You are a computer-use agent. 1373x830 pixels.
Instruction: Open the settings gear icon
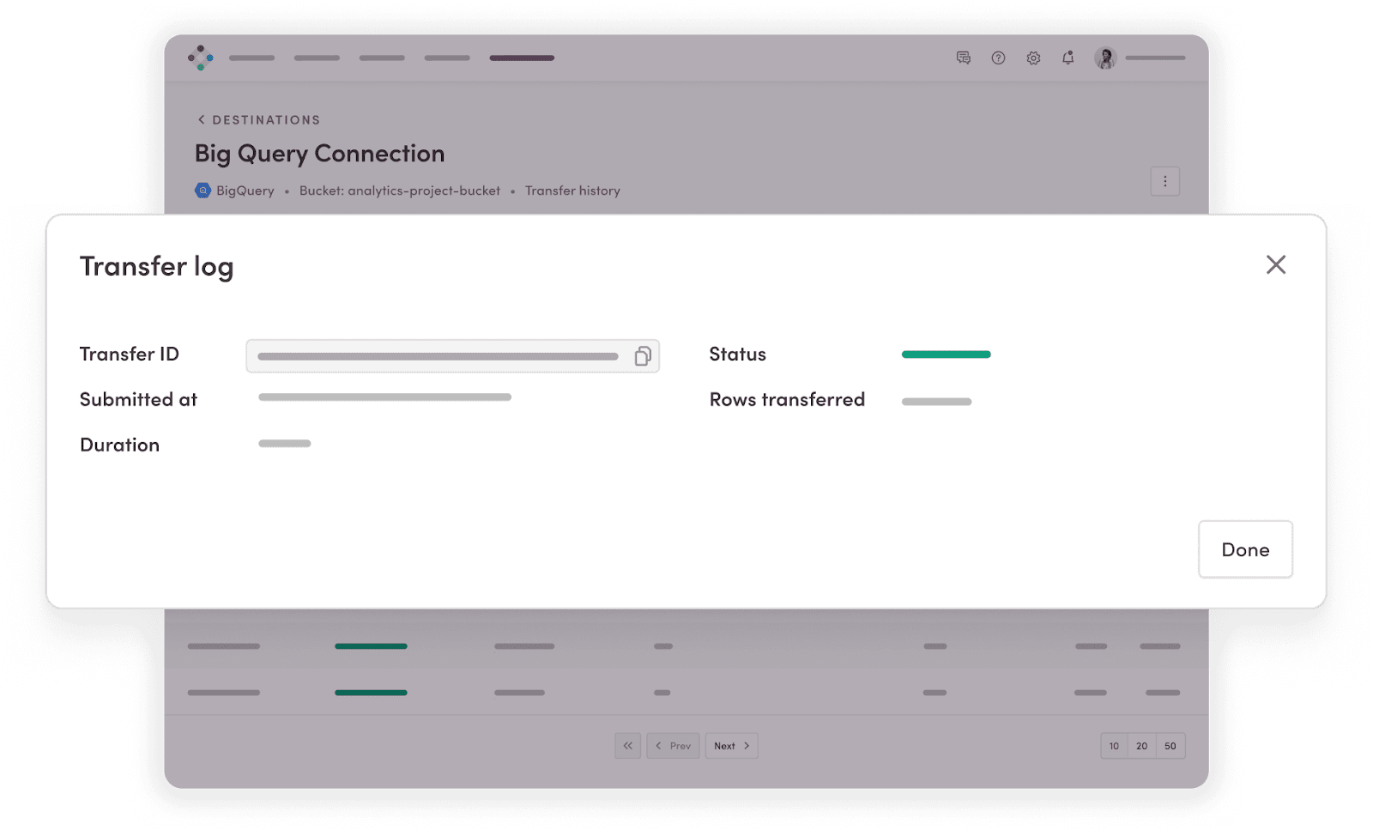[1033, 58]
